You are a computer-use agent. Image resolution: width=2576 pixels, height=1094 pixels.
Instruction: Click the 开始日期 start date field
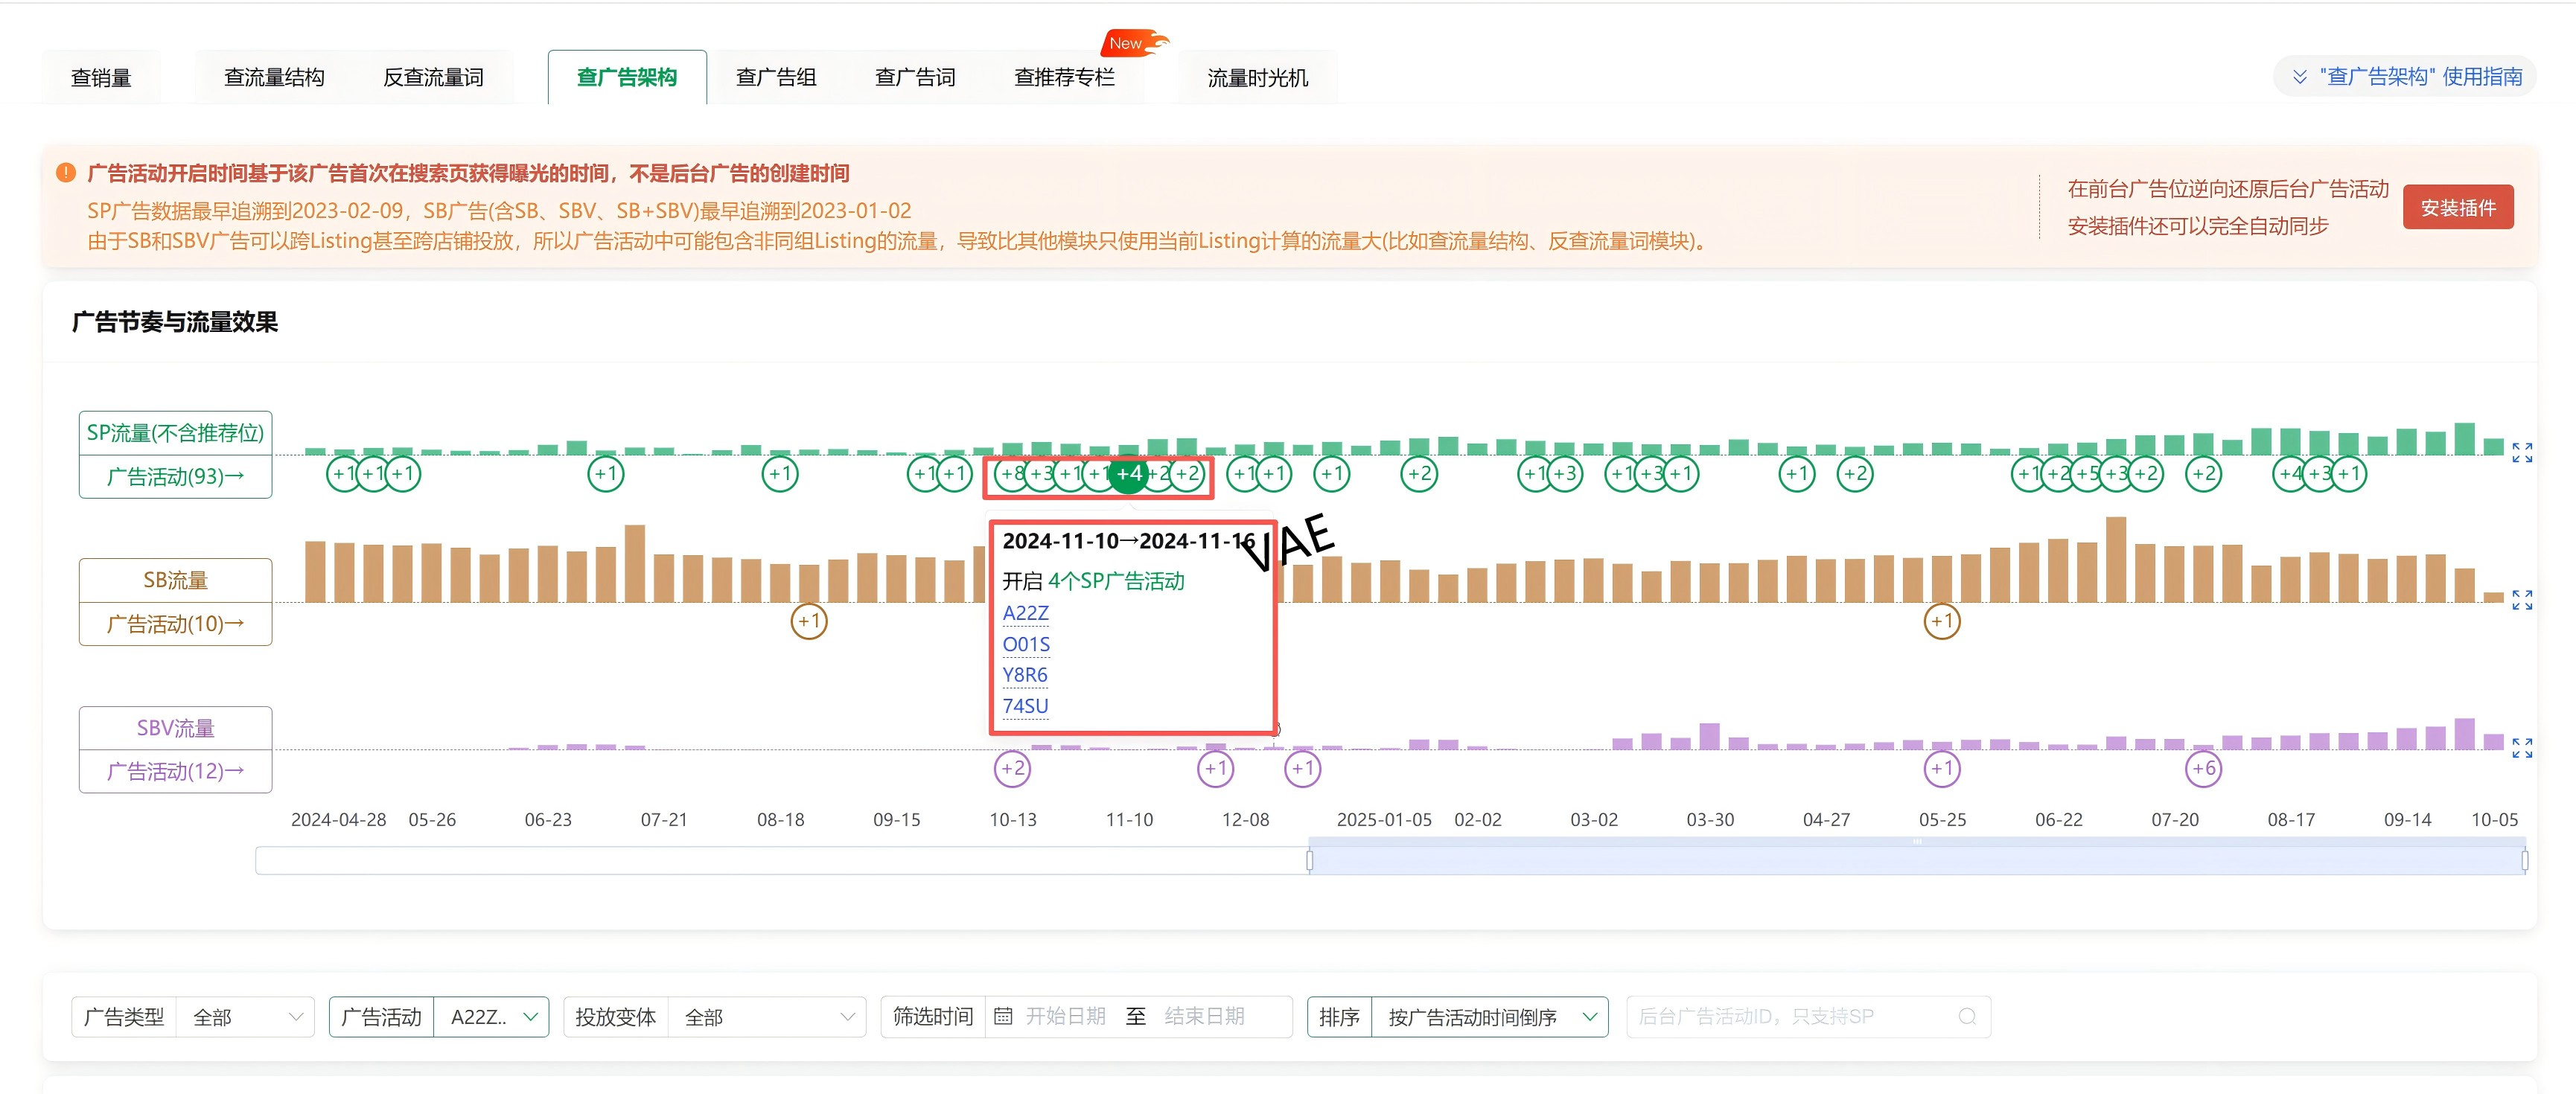(1065, 1017)
